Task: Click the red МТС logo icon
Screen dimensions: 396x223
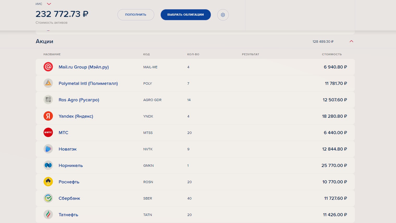Action: pos(48,133)
